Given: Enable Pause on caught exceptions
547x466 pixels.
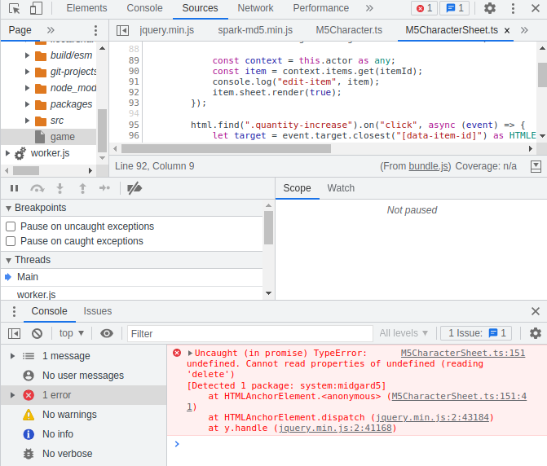Looking at the screenshot, I should click(11, 241).
